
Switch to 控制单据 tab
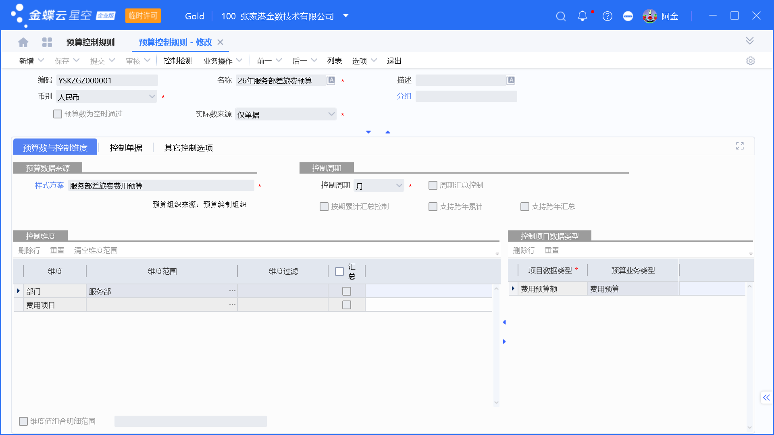126,148
